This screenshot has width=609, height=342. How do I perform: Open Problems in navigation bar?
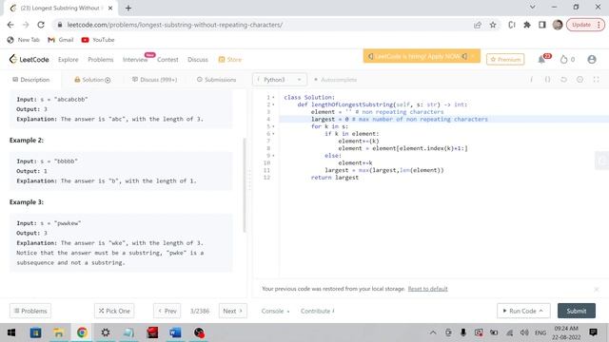tap(101, 59)
